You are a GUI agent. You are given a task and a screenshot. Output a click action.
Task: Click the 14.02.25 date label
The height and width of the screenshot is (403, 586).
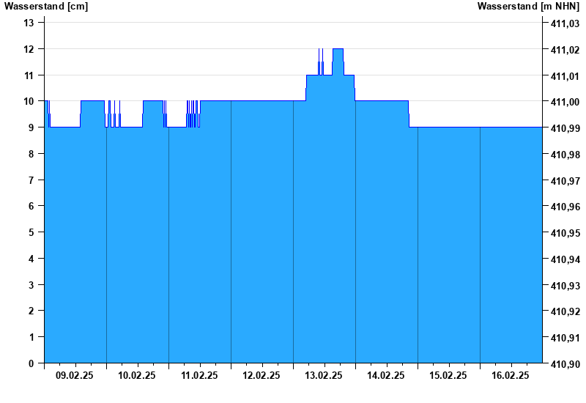coord(386,375)
